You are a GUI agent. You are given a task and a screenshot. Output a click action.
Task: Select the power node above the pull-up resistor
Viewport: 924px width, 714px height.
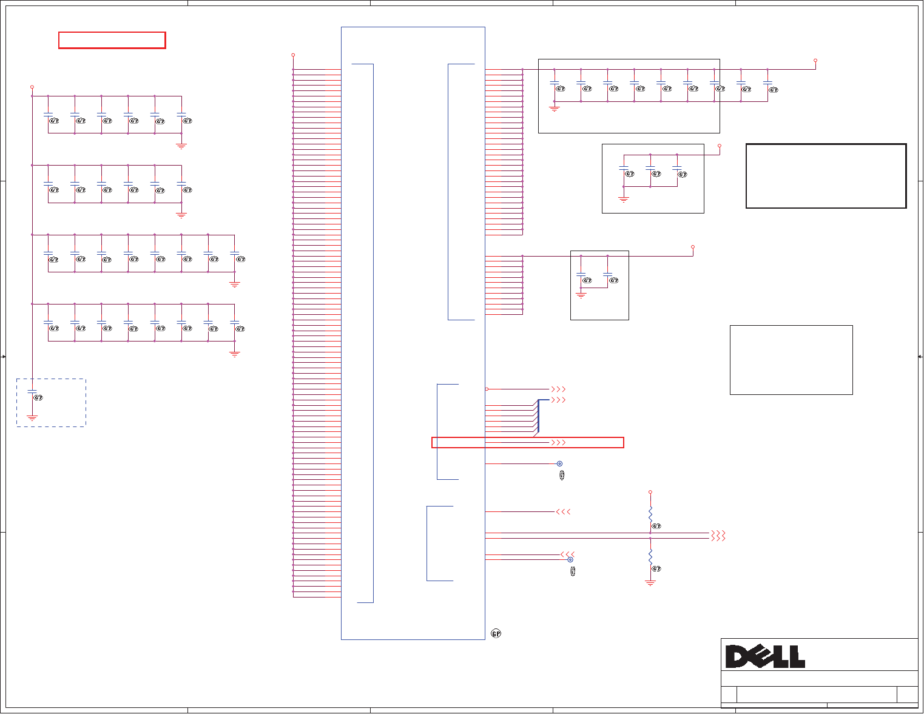tap(650, 492)
